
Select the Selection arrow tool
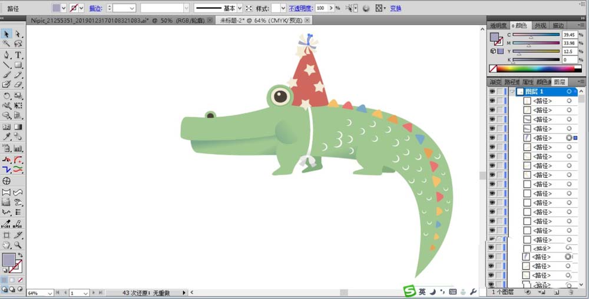[x=6, y=34]
